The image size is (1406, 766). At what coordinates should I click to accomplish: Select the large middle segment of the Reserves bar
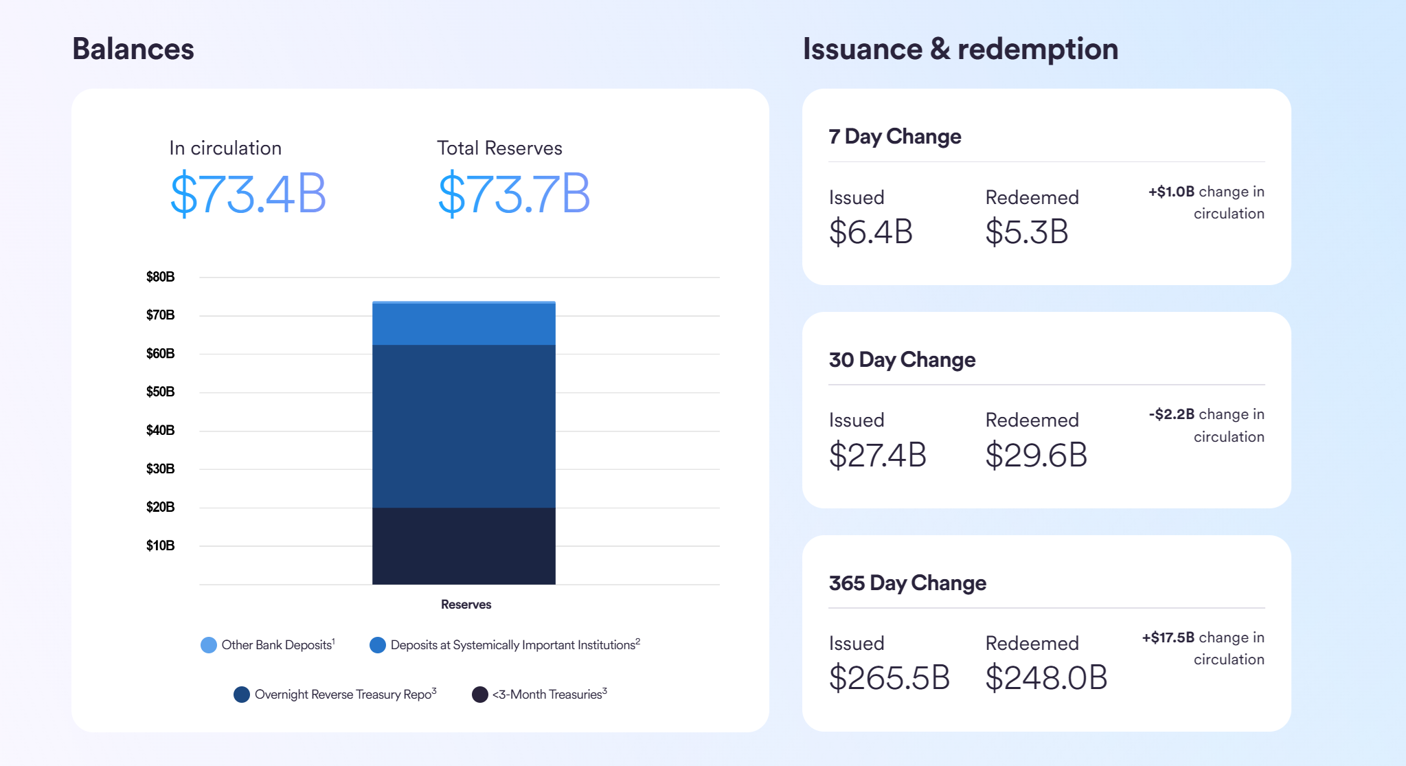click(464, 426)
